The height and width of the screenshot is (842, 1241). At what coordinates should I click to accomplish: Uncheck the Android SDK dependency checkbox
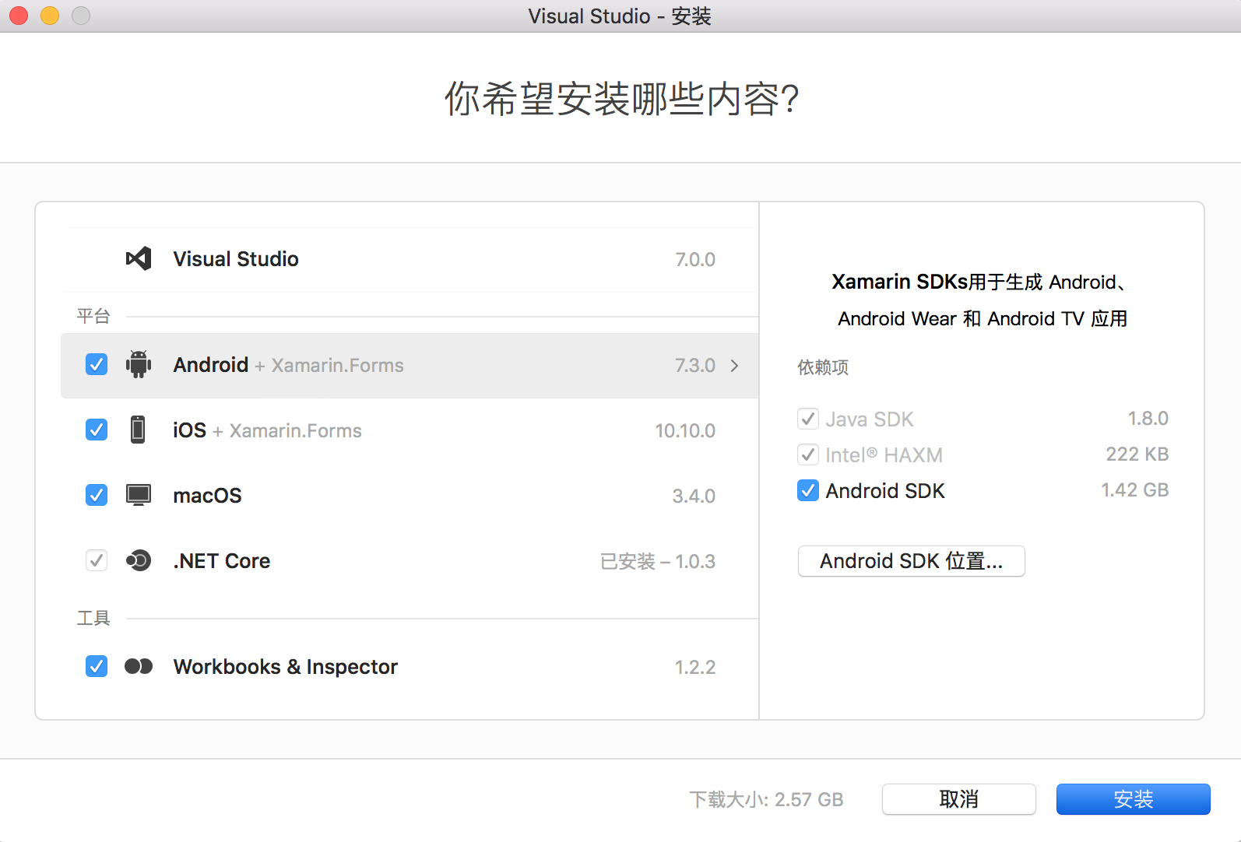coord(808,490)
